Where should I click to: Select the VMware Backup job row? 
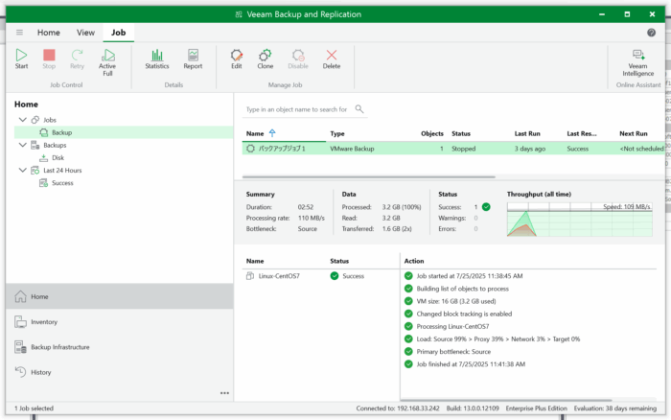tap(453, 149)
